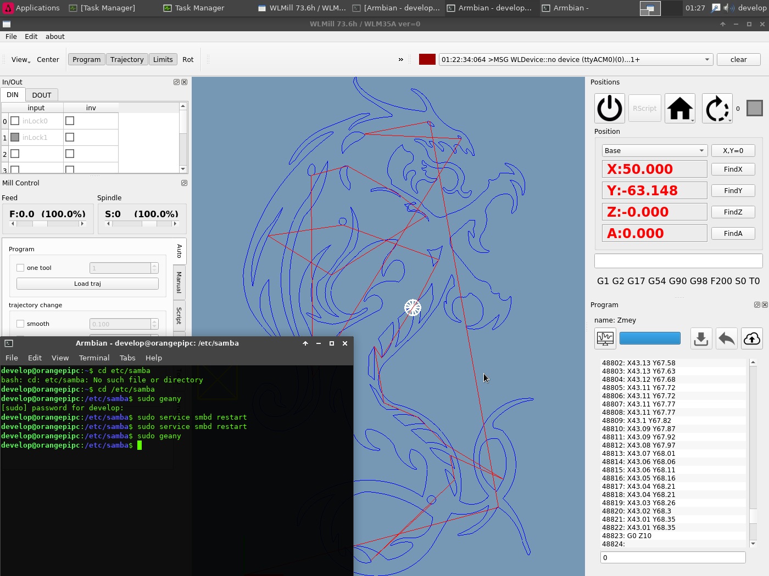
Task: Toggle the 'smooth' trajectory checkbox
Action: pyautogui.click(x=20, y=324)
